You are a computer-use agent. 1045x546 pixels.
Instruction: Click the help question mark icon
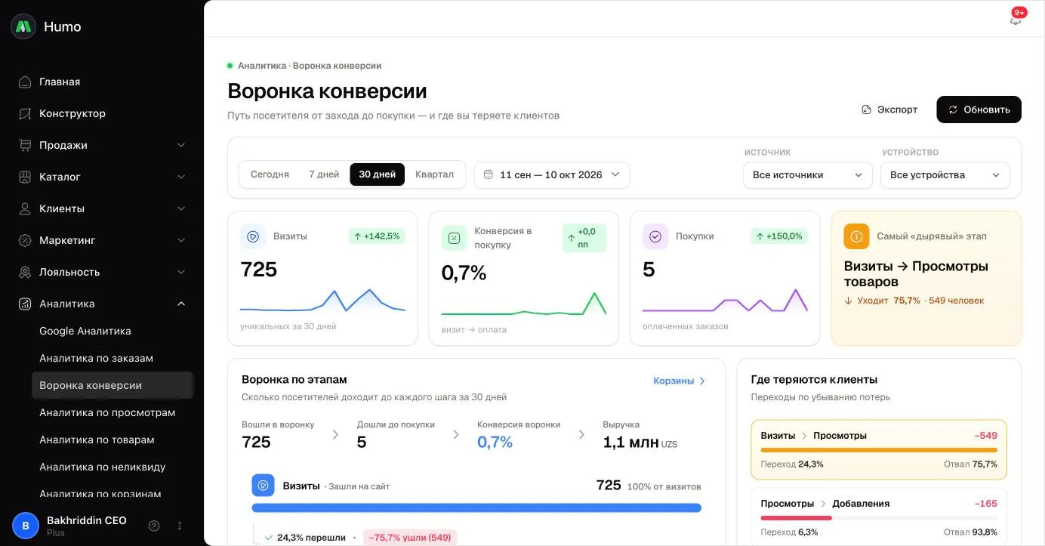[x=154, y=526]
